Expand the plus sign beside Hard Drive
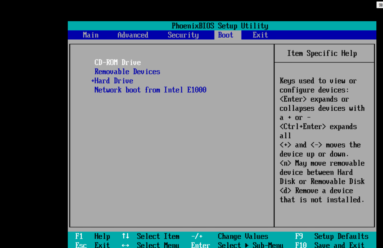Image resolution: width=383 pixels, height=248 pixels. [93, 81]
